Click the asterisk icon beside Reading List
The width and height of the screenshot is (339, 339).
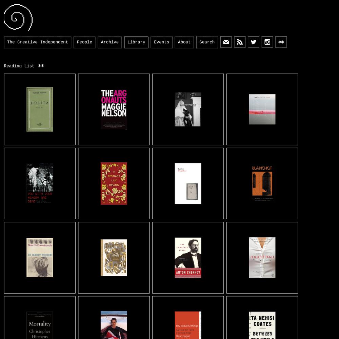click(x=41, y=66)
